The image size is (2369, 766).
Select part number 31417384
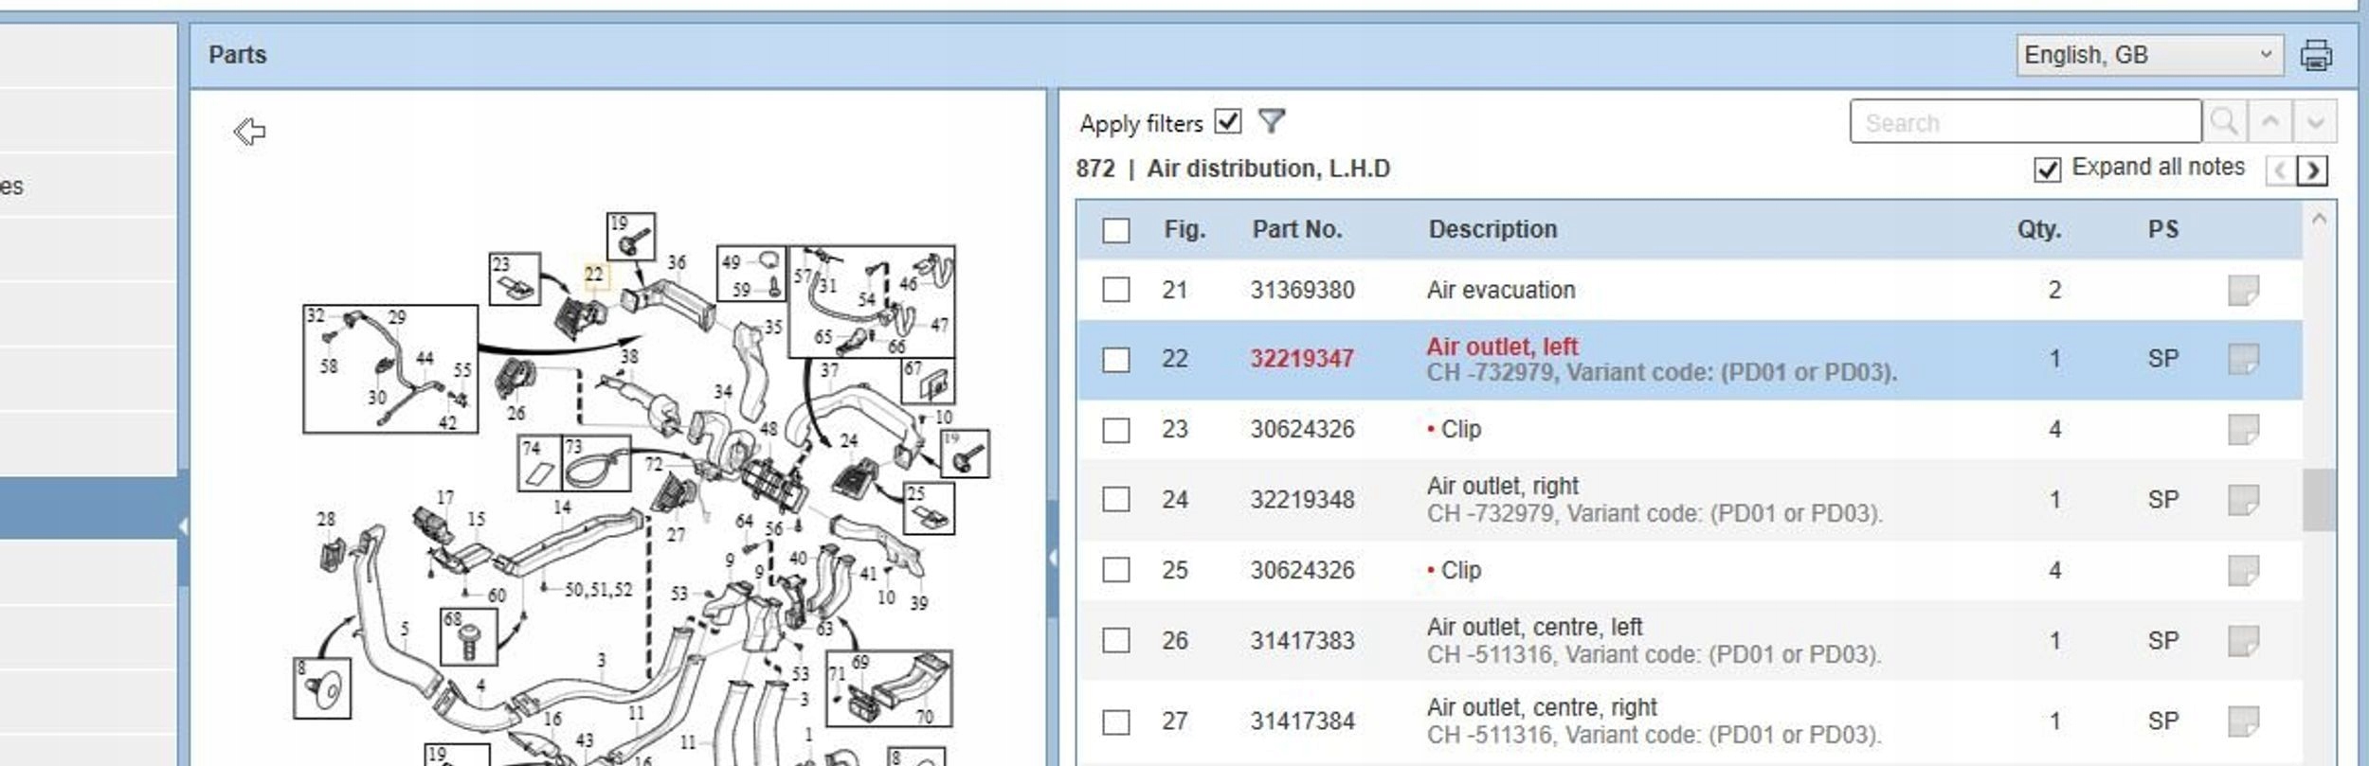[1302, 721]
